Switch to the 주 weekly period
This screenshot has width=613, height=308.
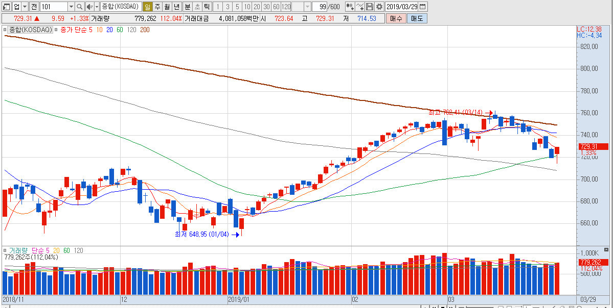(157, 7)
